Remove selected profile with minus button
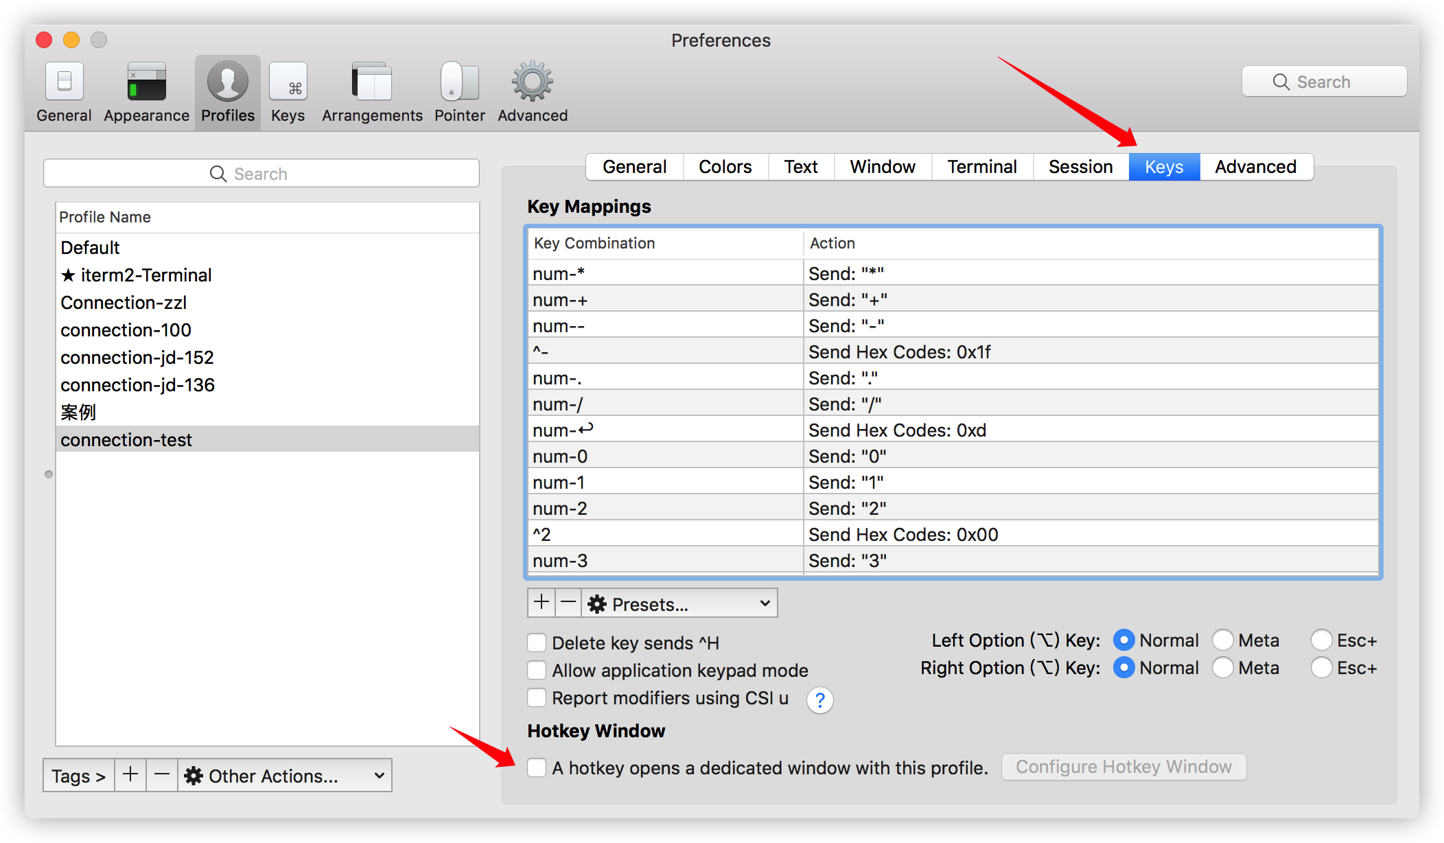The image size is (1444, 843). pos(162,775)
